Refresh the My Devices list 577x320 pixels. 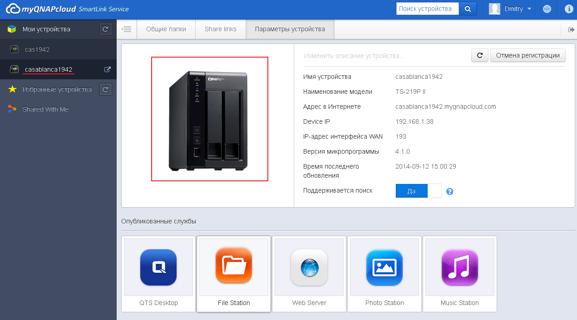(105, 29)
